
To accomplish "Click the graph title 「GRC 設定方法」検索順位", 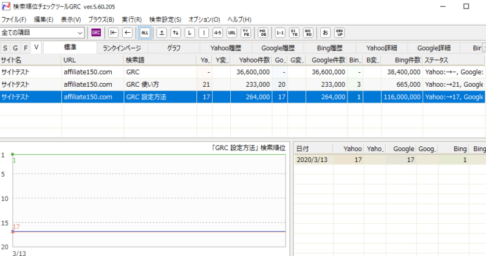I will 248,148.
